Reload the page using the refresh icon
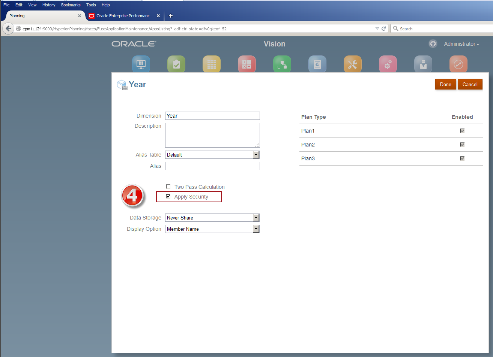The width and height of the screenshot is (493, 357). click(x=384, y=28)
